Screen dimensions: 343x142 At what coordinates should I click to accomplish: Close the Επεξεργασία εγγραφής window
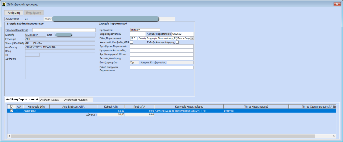pyautogui.click(x=337, y=4)
